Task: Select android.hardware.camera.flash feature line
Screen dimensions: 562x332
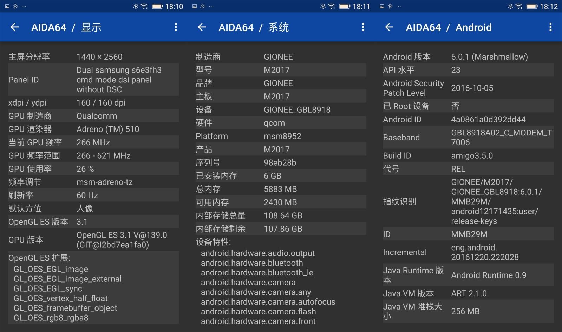Action: pos(259,312)
